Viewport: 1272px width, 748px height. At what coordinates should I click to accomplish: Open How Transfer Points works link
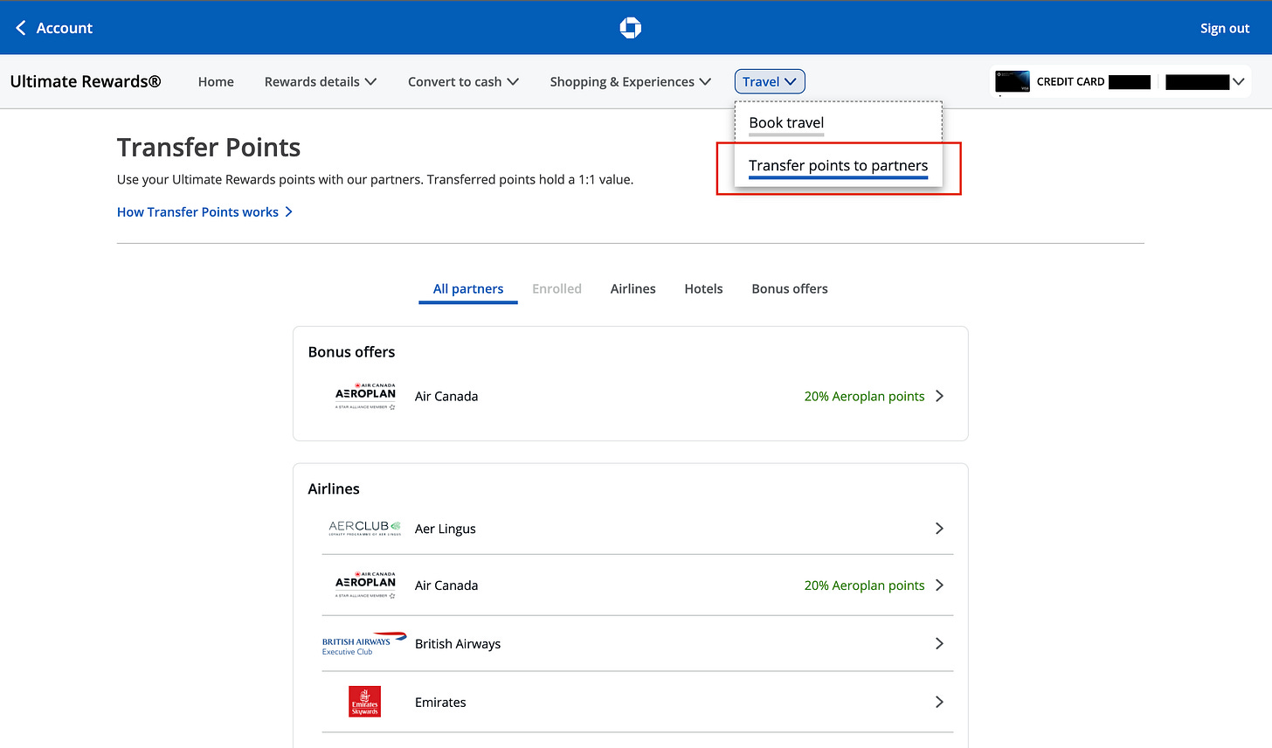click(204, 212)
